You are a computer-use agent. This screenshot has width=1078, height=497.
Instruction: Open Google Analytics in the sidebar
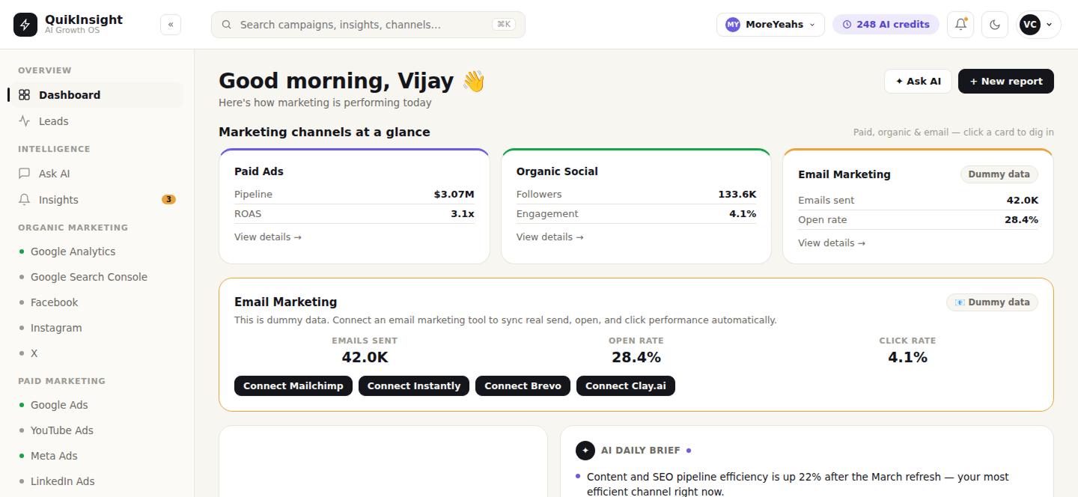tap(73, 251)
